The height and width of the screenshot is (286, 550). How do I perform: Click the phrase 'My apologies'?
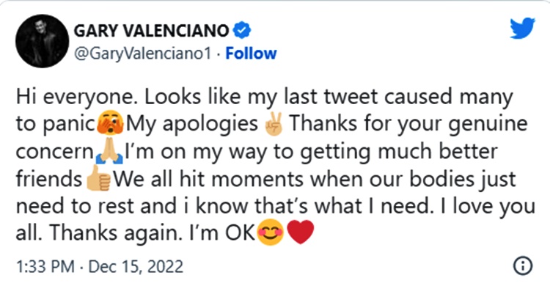[x=192, y=124]
